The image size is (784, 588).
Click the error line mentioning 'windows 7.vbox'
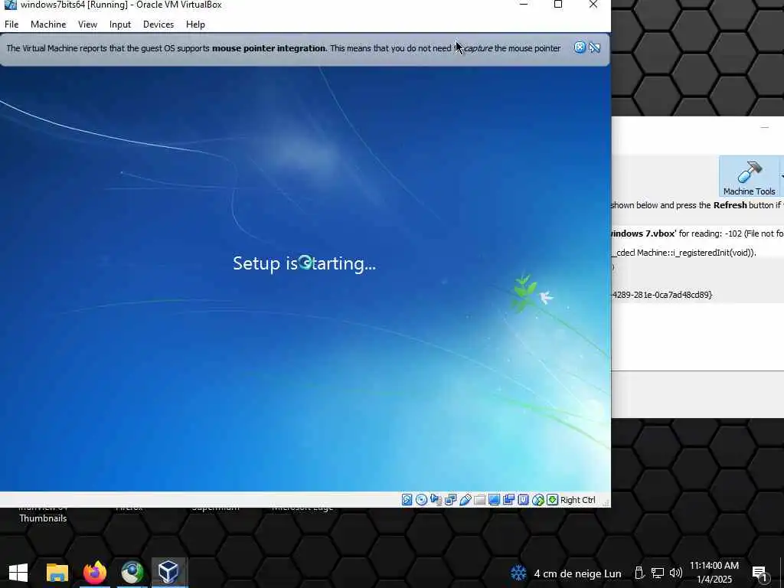pyautogui.click(x=697, y=234)
